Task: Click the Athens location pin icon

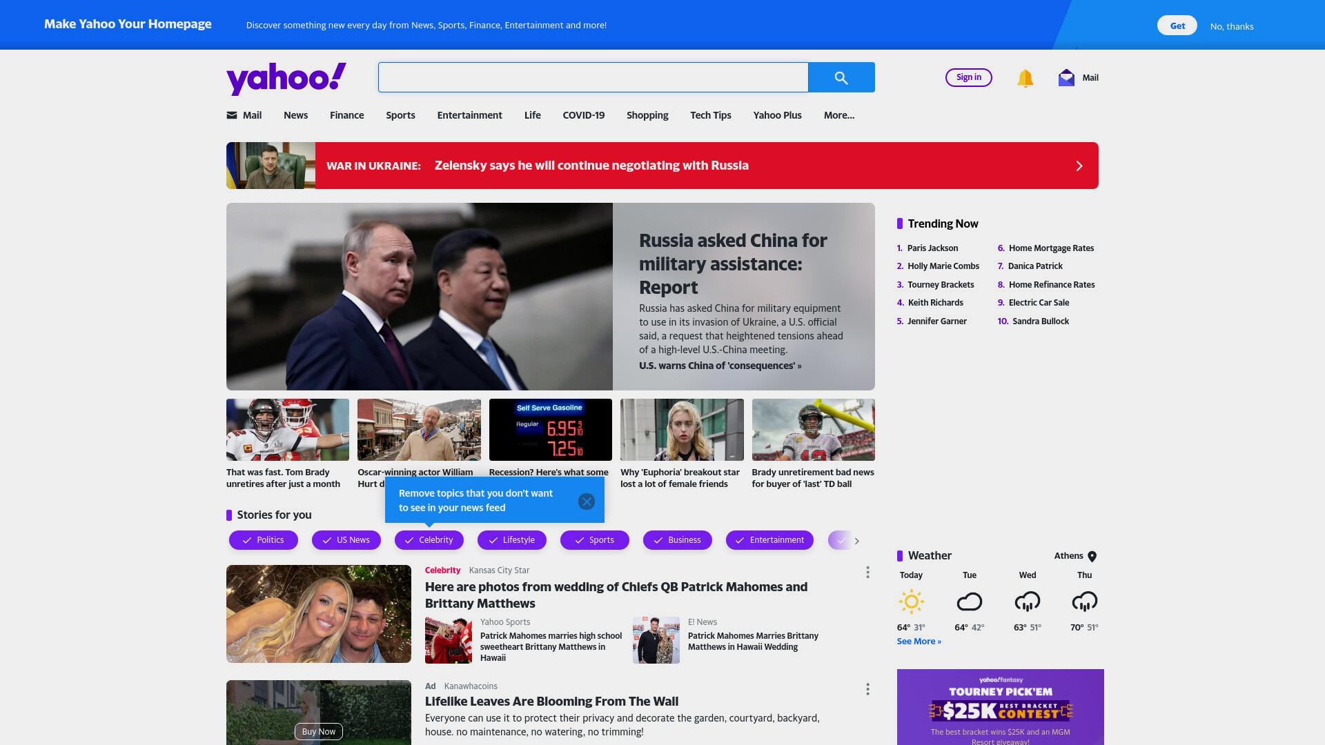Action: [x=1092, y=557]
